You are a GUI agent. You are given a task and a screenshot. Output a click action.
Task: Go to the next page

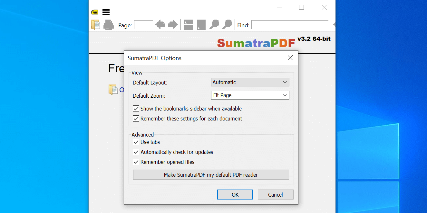[173, 25]
